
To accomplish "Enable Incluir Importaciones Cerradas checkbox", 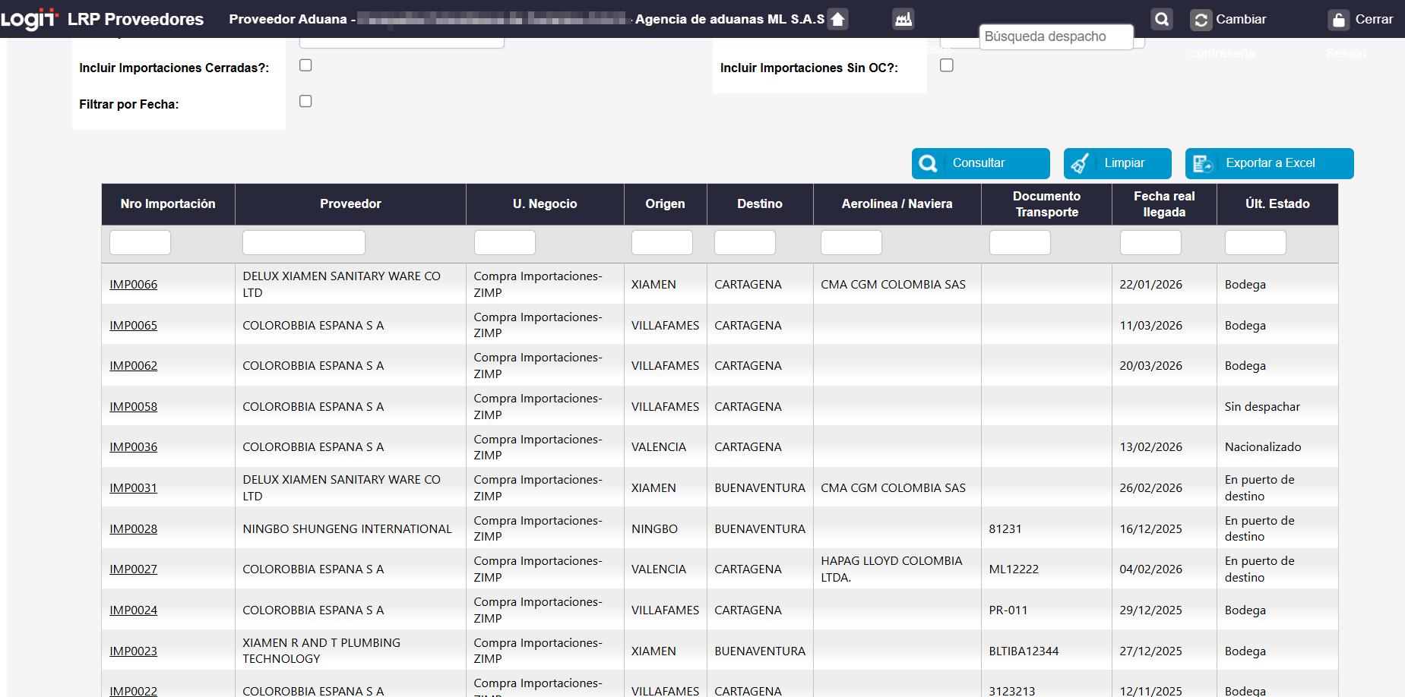I will 305,65.
